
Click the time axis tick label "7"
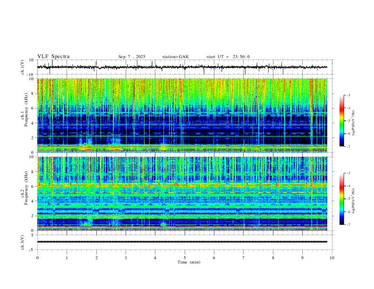coord(244,258)
